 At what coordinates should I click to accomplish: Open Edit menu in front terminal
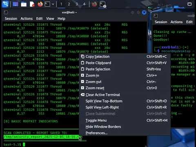pos(39,18)
